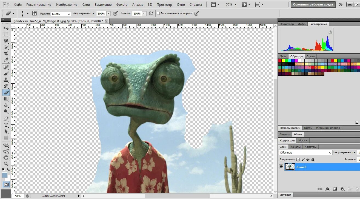Switch to the Маски tab
Screen dimensions: 360x199
pyautogui.click(x=303, y=140)
